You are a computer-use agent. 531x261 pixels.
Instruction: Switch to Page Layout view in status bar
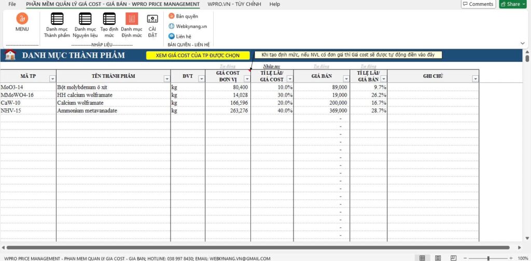point(438,258)
